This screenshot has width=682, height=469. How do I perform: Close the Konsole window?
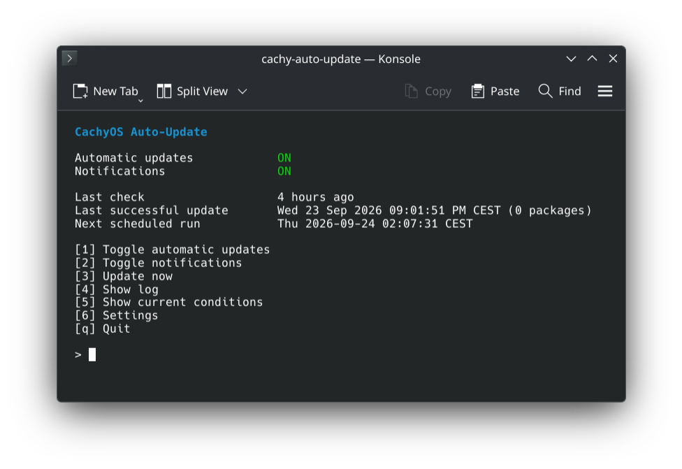pyautogui.click(x=613, y=59)
